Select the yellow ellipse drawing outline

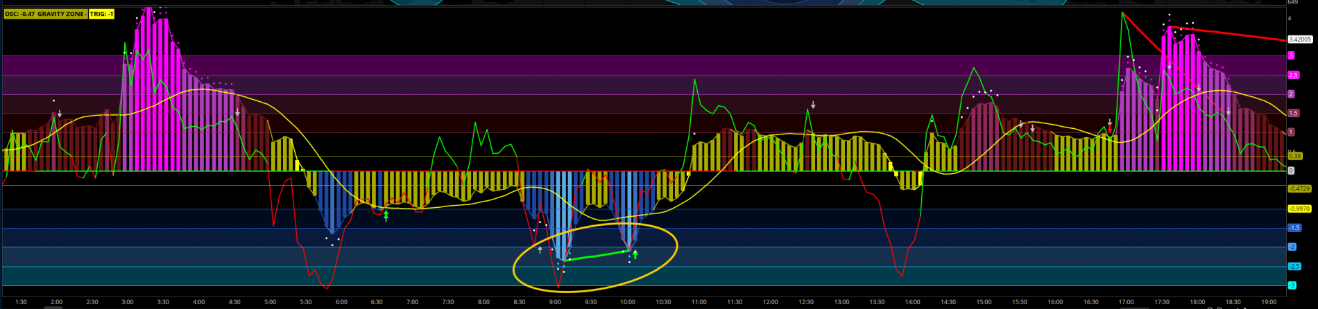[514, 267]
